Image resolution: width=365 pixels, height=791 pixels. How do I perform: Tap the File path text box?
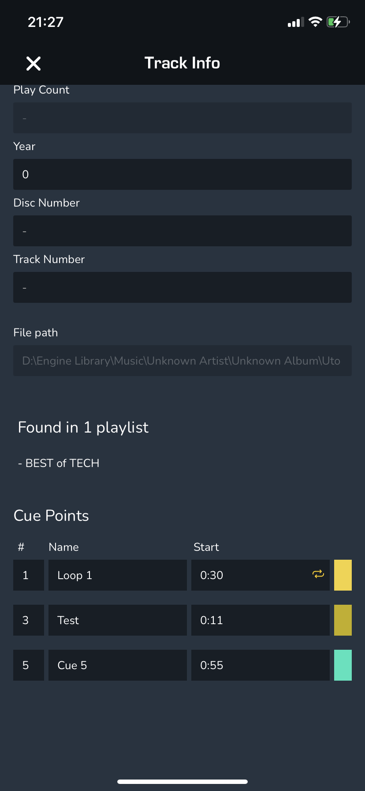click(x=182, y=361)
